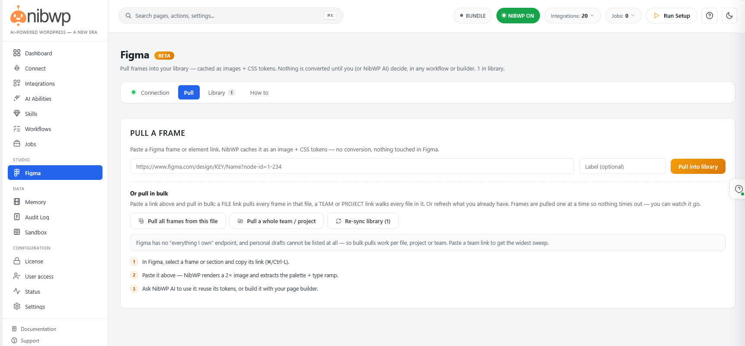Click Re-sync library (1) button
The image size is (745, 346).
pyautogui.click(x=363, y=221)
